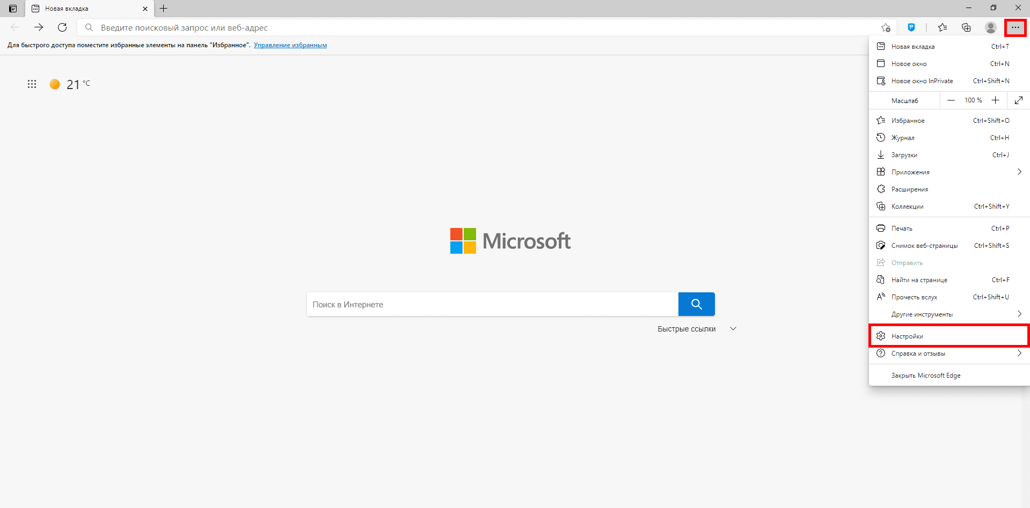Open the adblock extension icon

[x=911, y=27]
